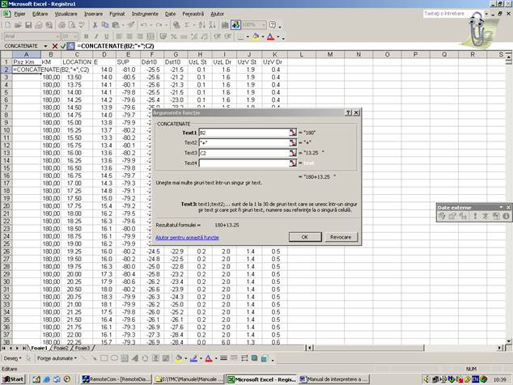Open the 'Ajutor pentru această funcție' link

(x=187, y=238)
